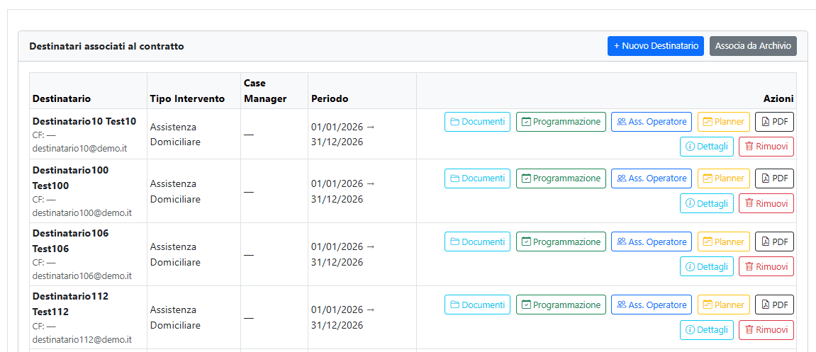The image size is (816, 352).
Task: Open Programmazione for Destinatario10 Test10
Action: click(x=561, y=122)
